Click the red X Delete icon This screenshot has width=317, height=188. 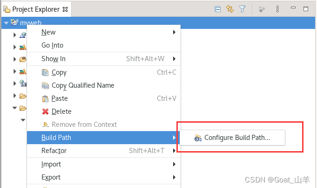tap(45, 111)
